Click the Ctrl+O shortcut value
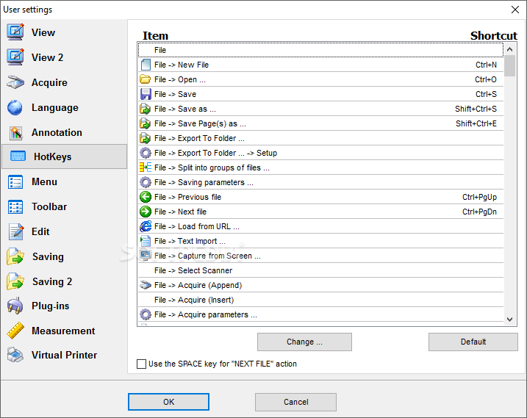This screenshot has width=527, height=418. point(486,79)
